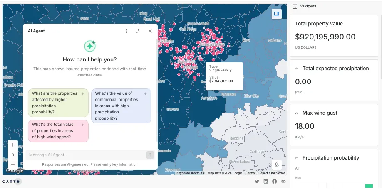Zoom in on the map
Image resolution: width=382 pixels, height=189 pixels.
pos(13,145)
